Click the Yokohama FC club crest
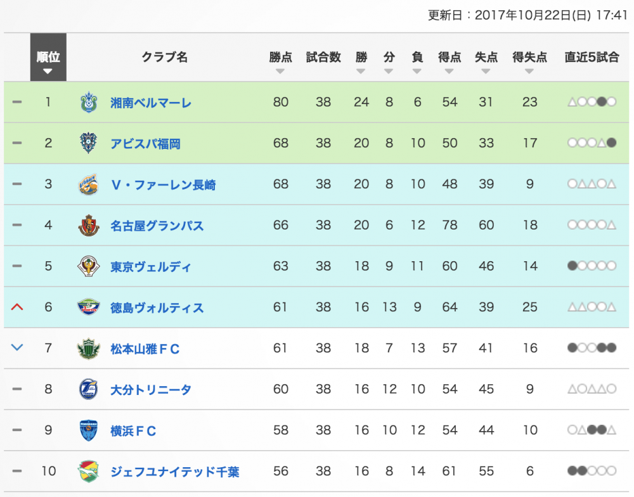634x497 pixels. pyautogui.click(x=89, y=430)
